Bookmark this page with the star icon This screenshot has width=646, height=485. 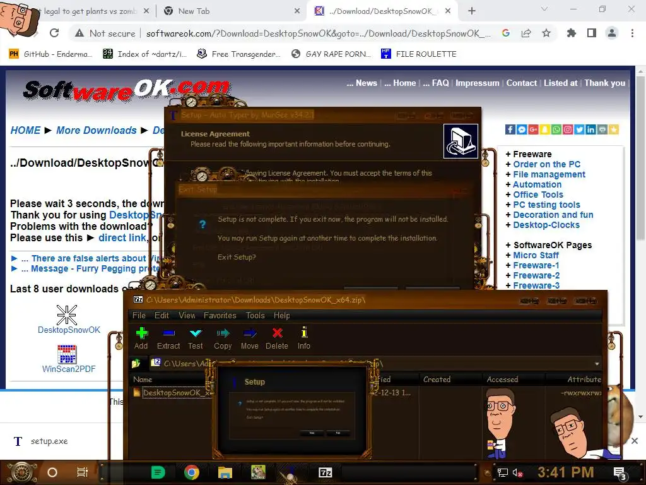pyautogui.click(x=546, y=33)
